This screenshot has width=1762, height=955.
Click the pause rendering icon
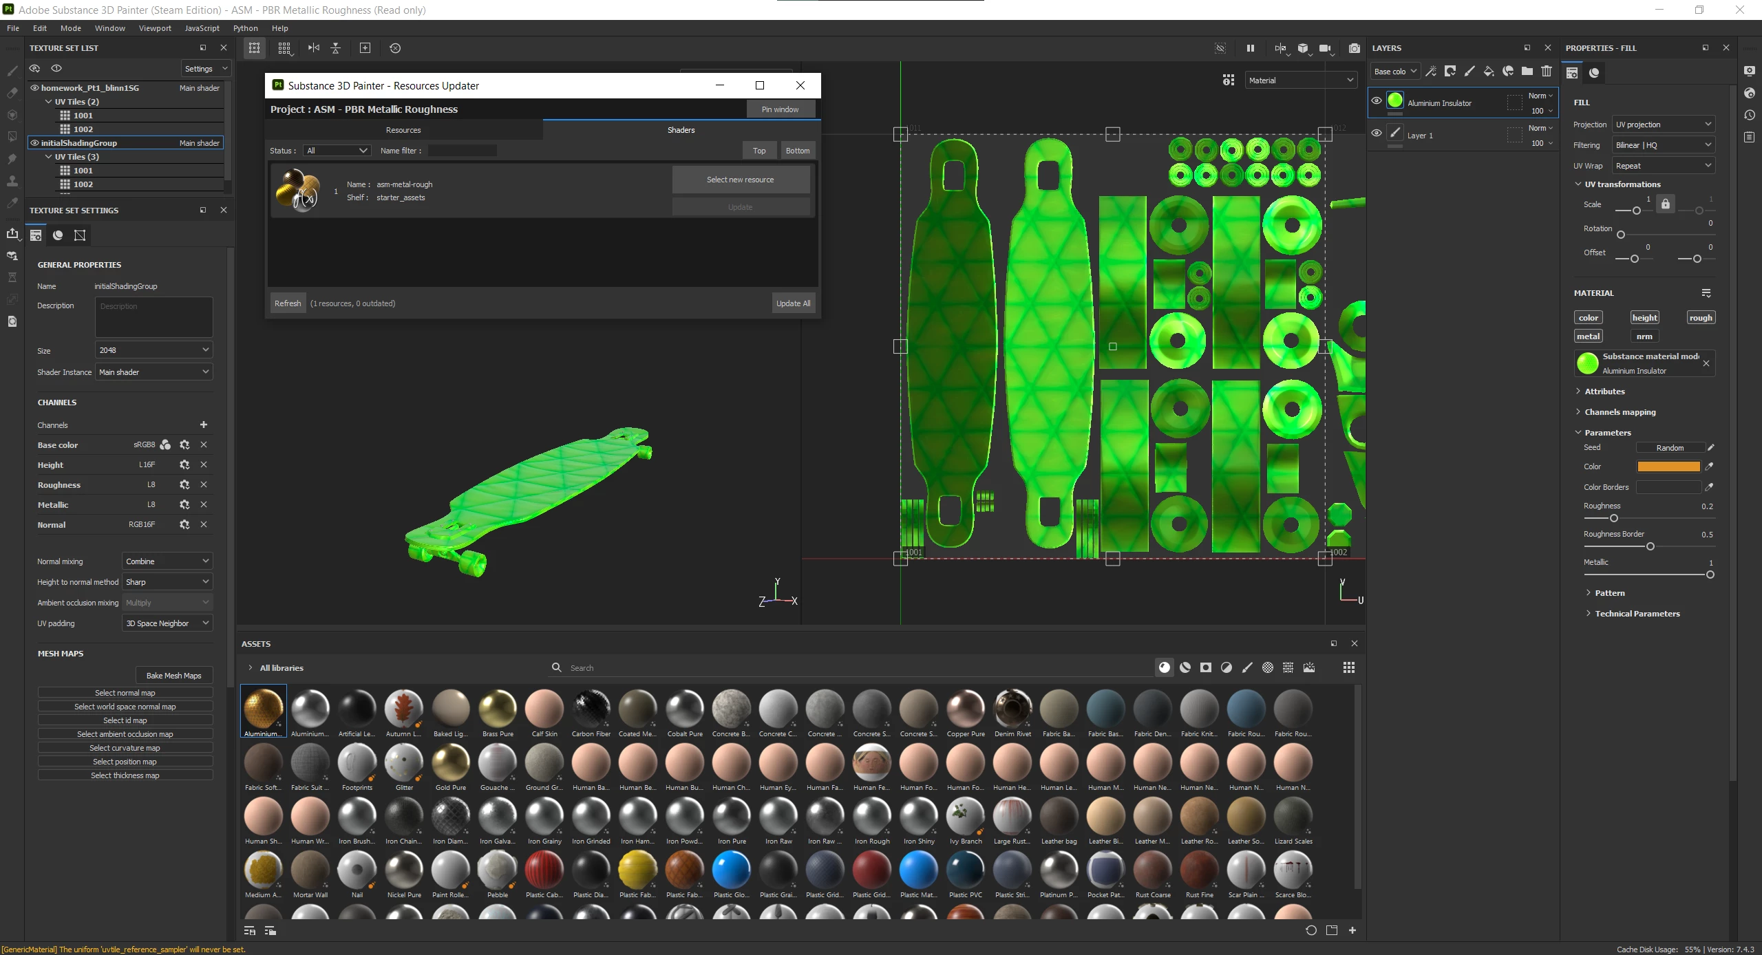pos(1250,48)
